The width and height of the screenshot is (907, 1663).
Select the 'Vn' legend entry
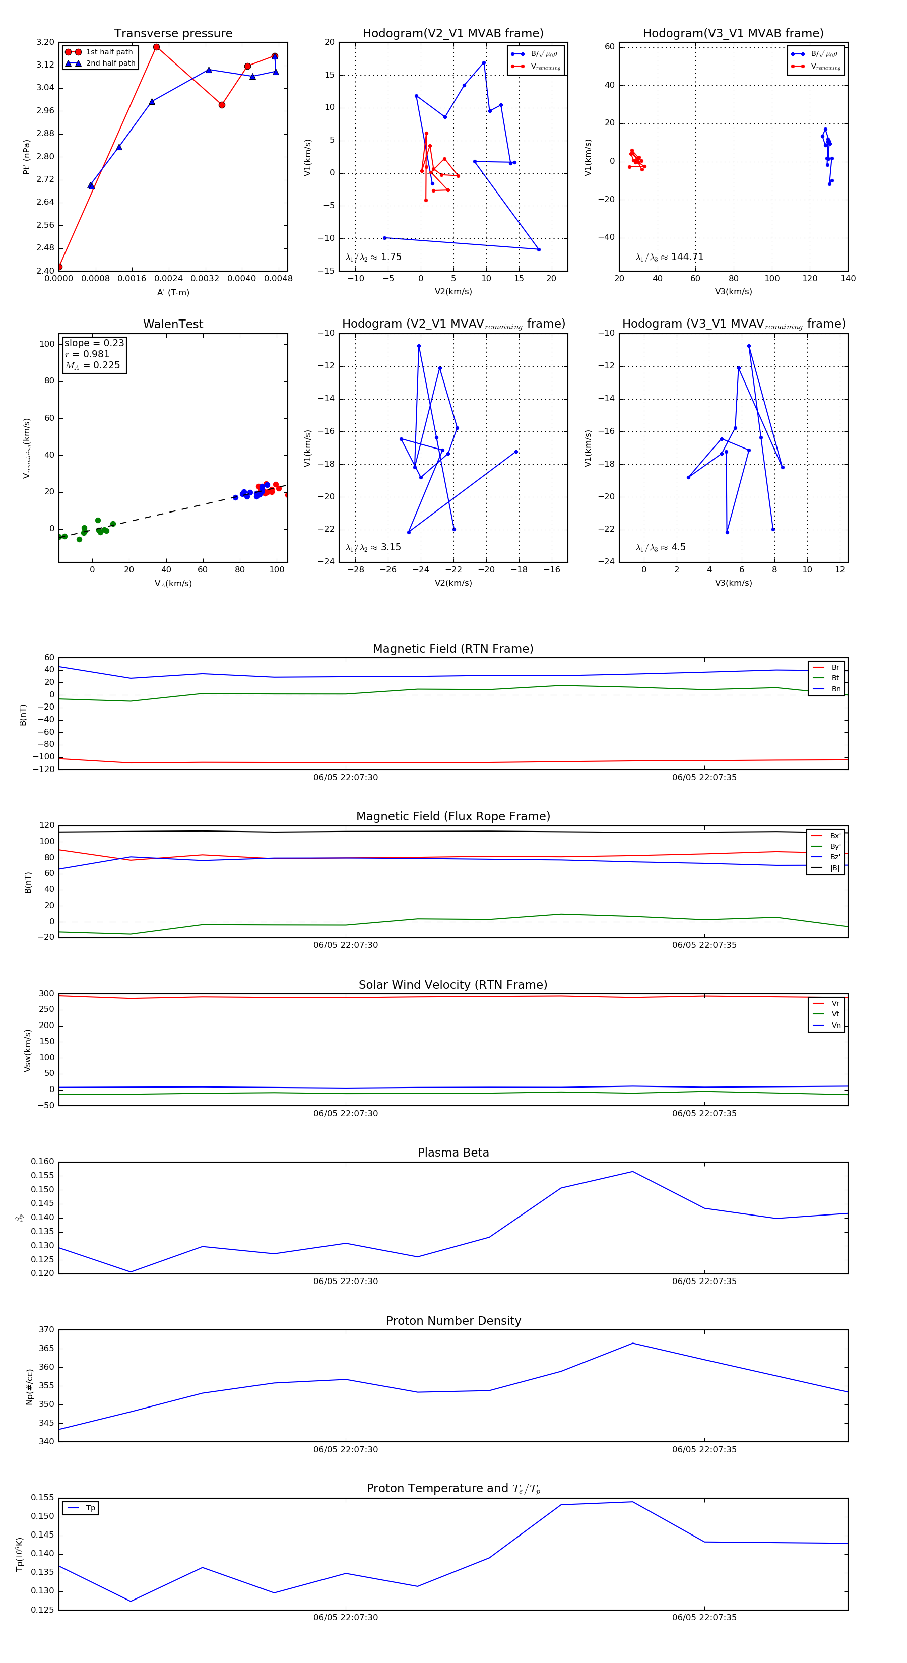click(827, 1025)
